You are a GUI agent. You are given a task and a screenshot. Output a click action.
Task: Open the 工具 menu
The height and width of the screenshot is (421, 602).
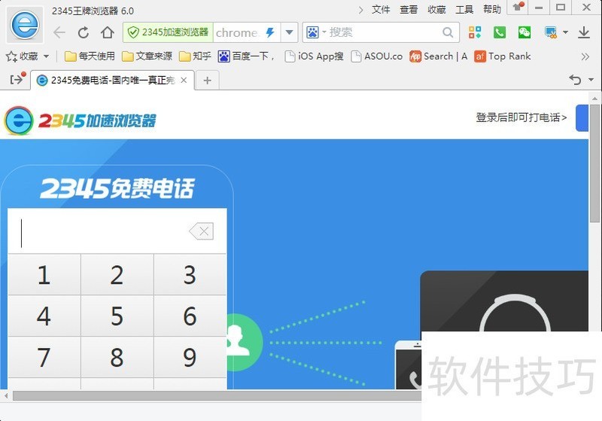point(464,9)
